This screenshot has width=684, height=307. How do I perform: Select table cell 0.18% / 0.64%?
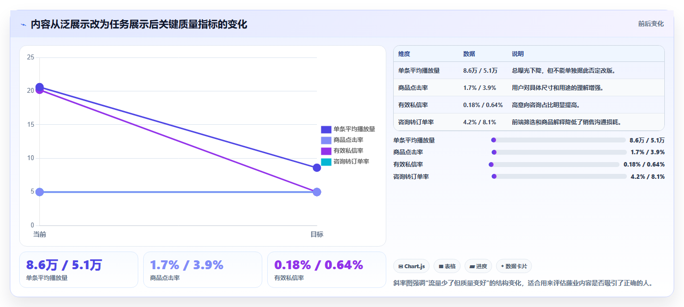[x=483, y=105]
